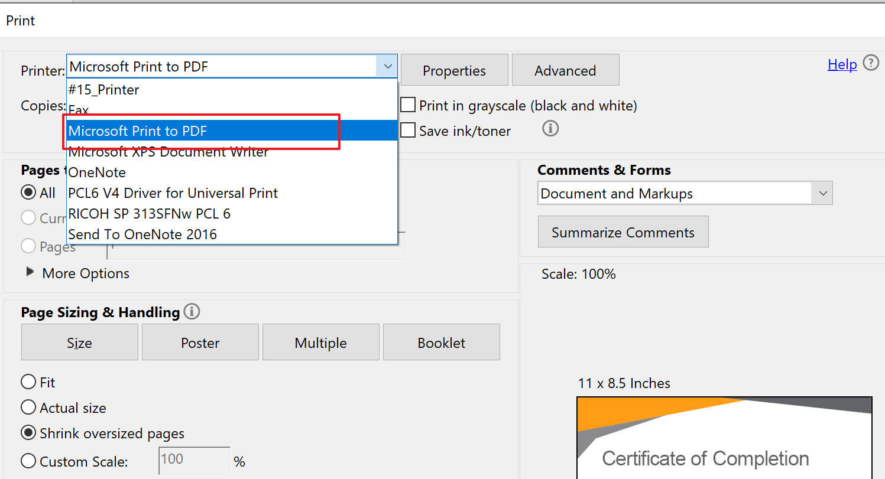
Task: Enable Print in grayscale
Action: coord(407,105)
